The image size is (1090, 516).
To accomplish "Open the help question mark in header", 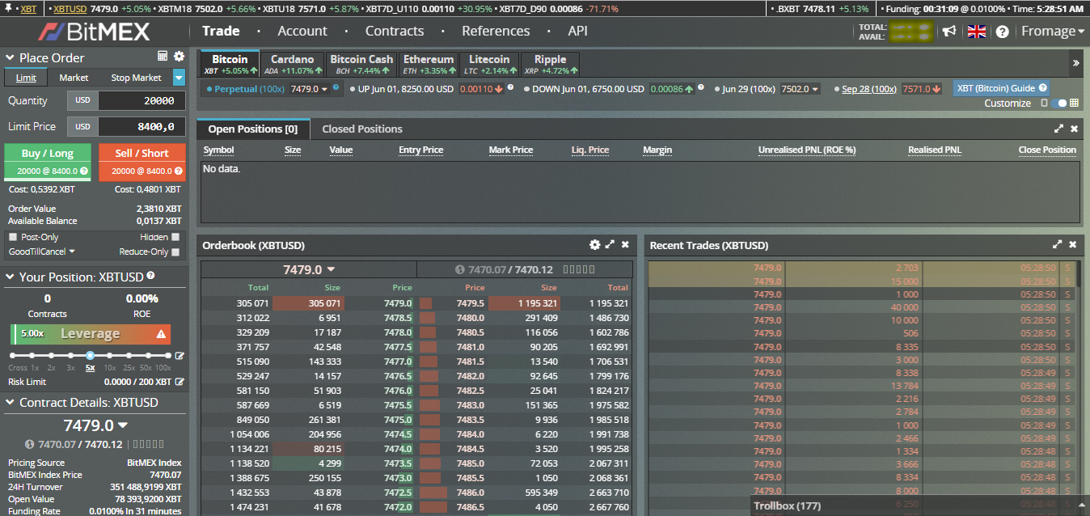I will 1003,32.
